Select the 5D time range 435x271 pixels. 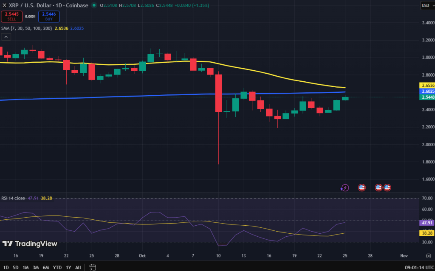click(16, 268)
